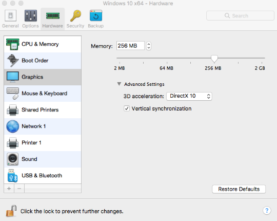The width and height of the screenshot is (277, 221).
Task: Select the Hardware memory chip icon
Action: 53,16
